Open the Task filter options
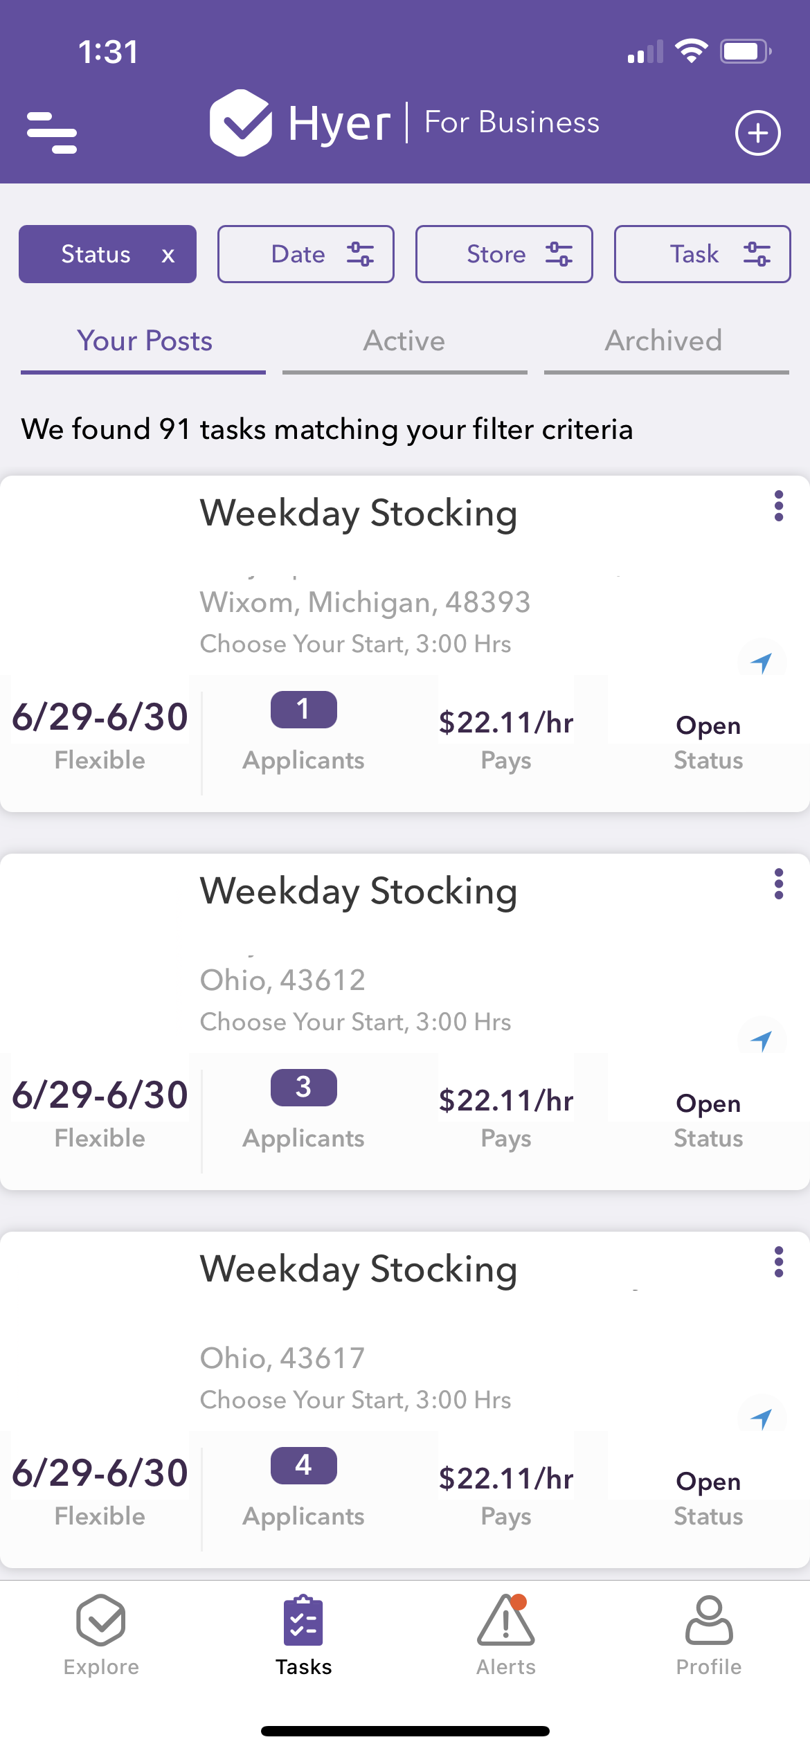This screenshot has width=810, height=1753. point(703,254)
